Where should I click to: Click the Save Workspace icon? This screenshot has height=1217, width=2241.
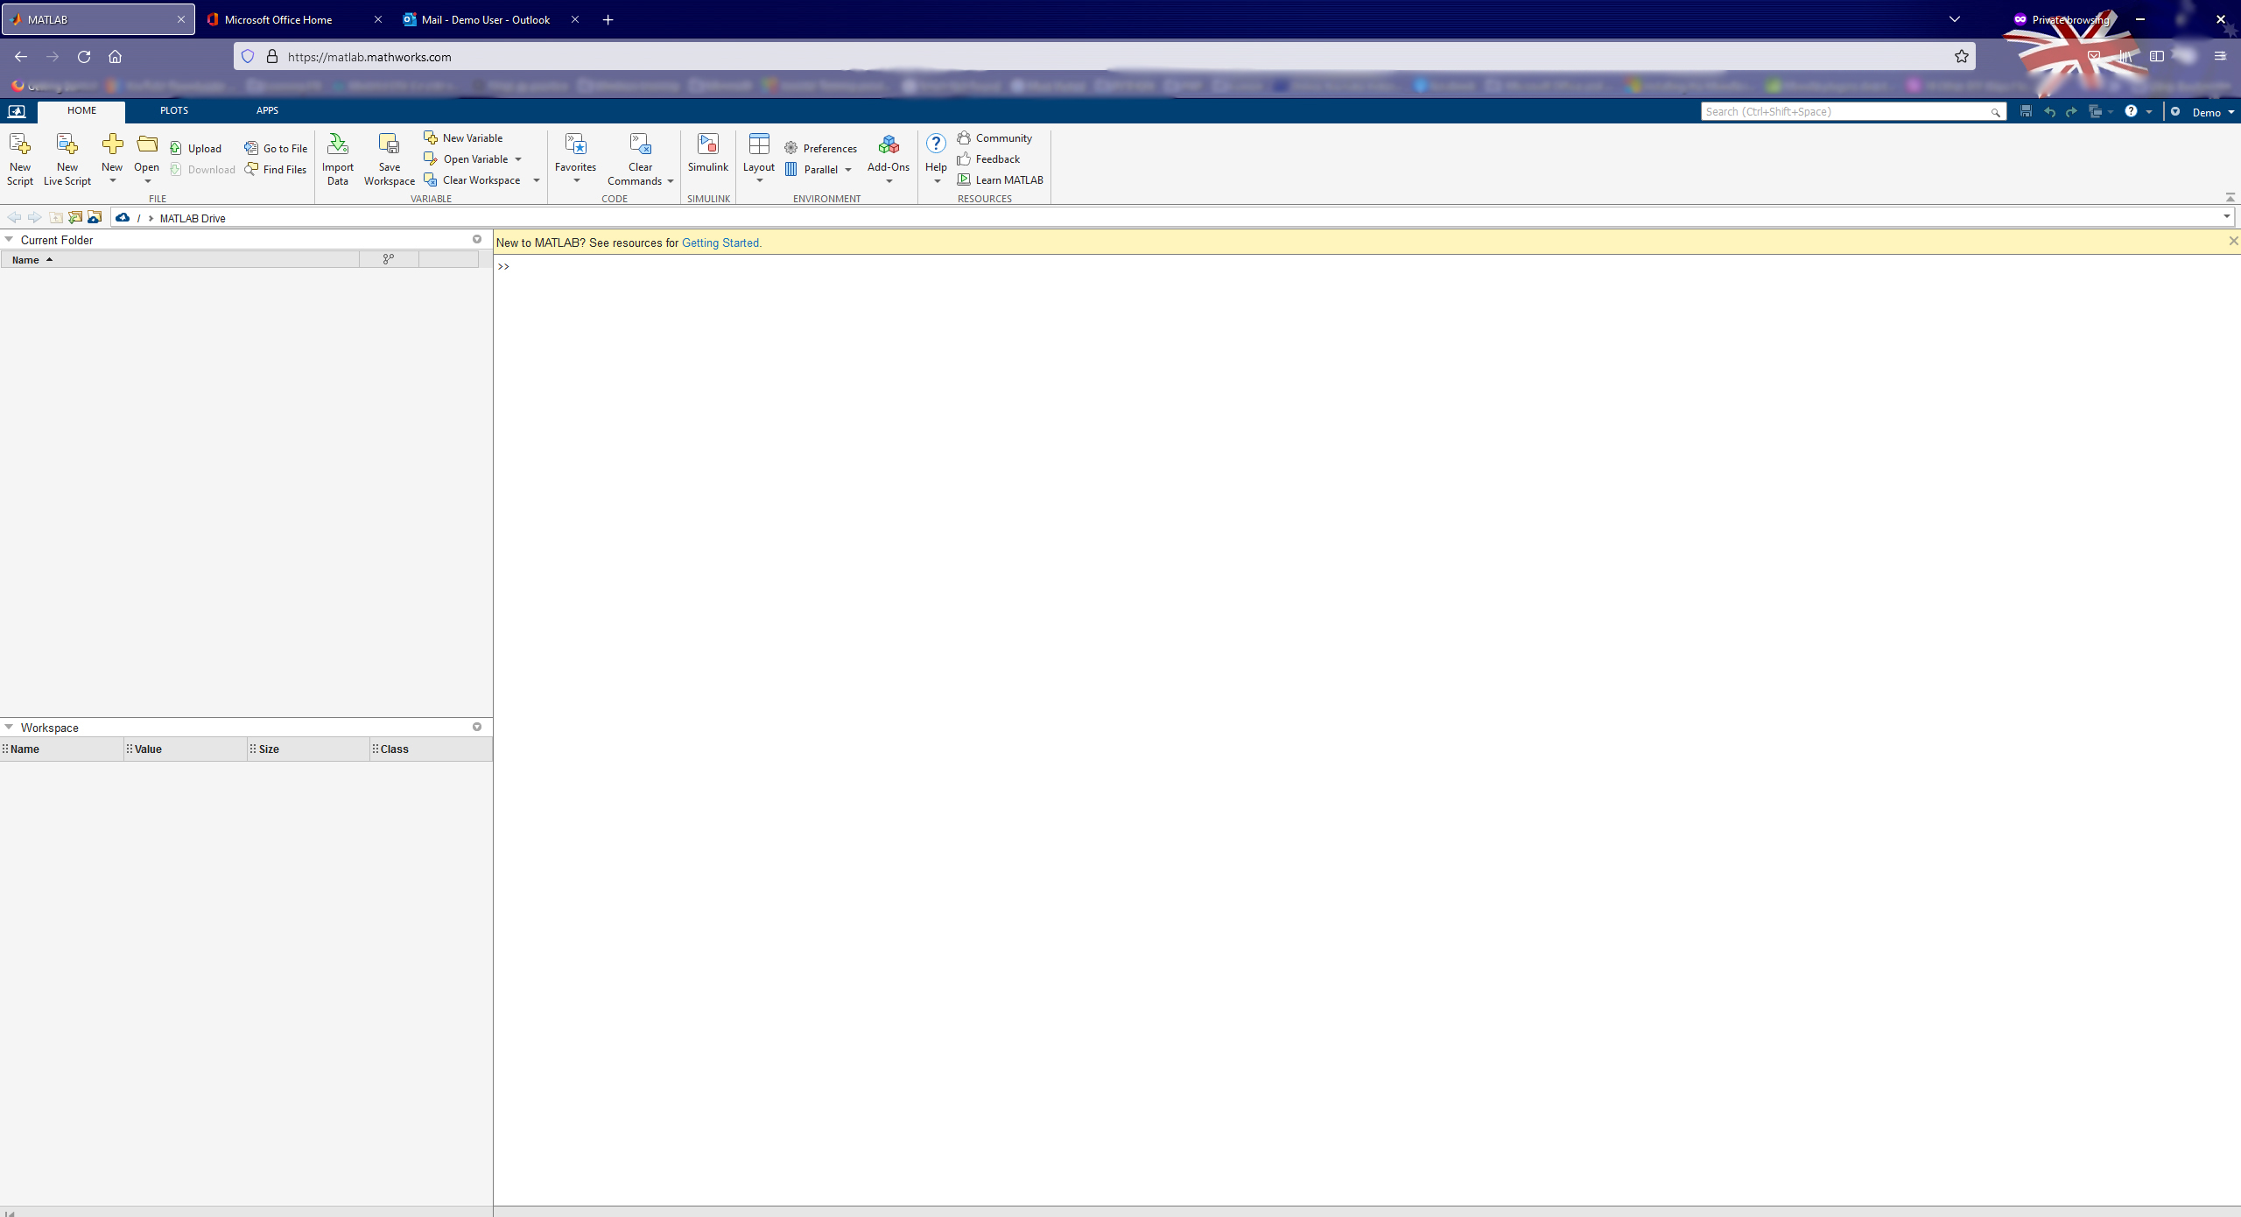tap(389, 144)
